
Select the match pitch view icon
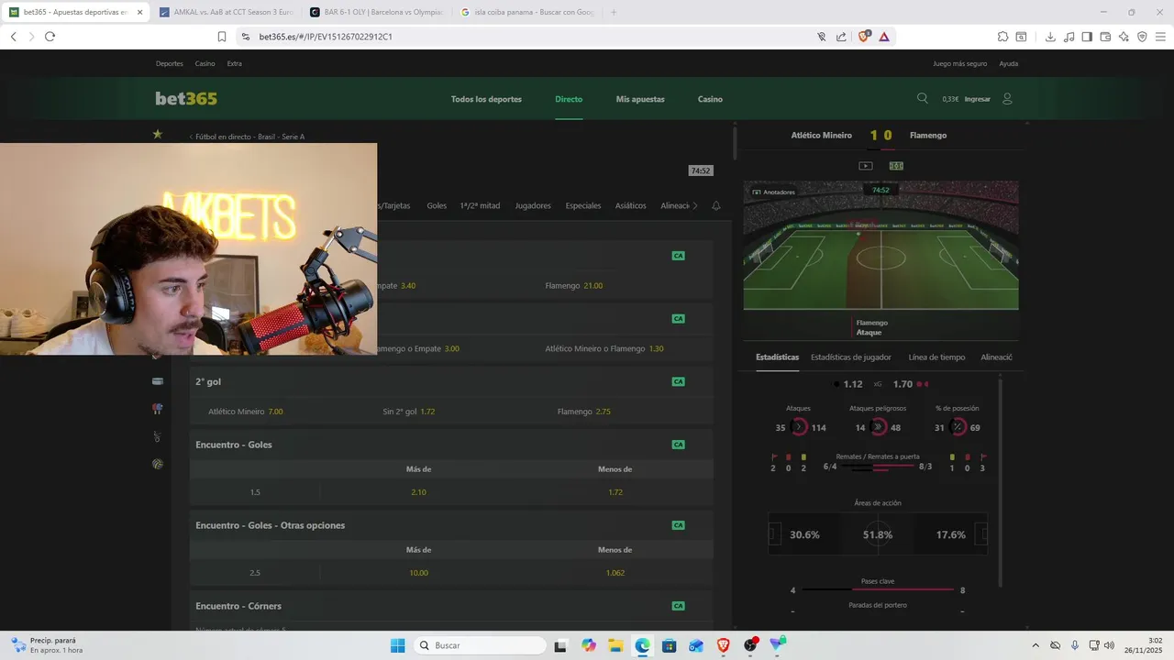[896, 166]
